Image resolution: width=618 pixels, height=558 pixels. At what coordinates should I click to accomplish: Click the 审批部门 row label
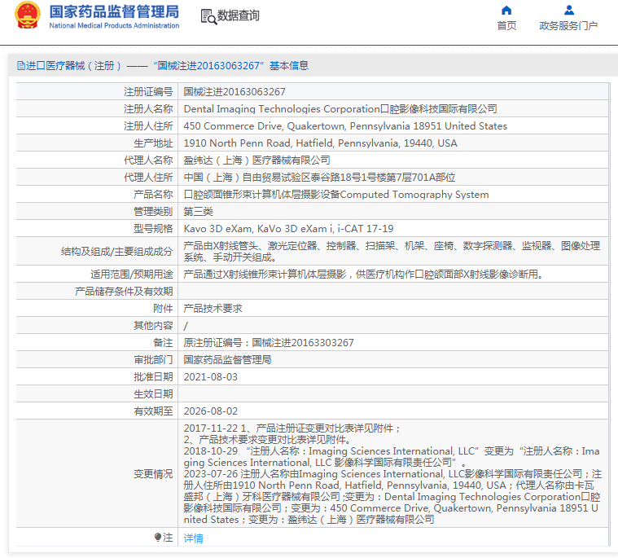[x=153, y=359]
